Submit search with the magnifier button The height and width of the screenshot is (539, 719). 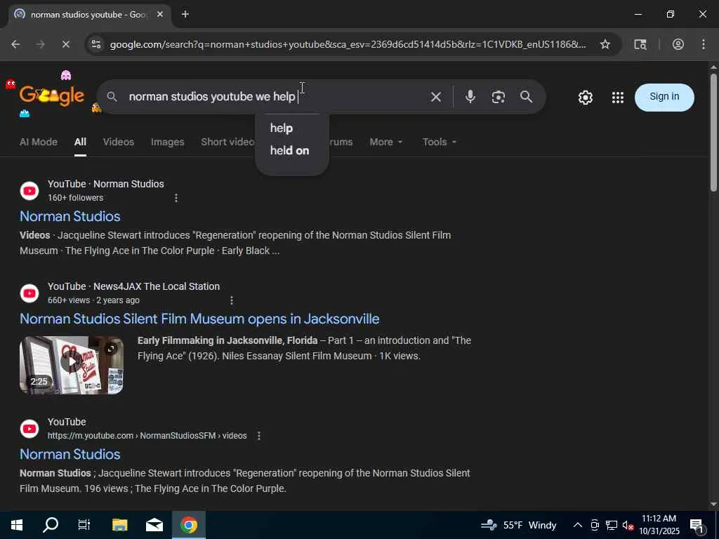click(526, 97)
